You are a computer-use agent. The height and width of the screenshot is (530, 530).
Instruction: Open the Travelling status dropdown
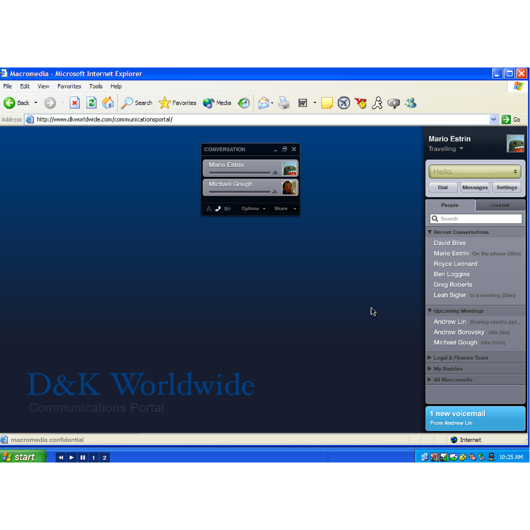click(x=461, y=149)
